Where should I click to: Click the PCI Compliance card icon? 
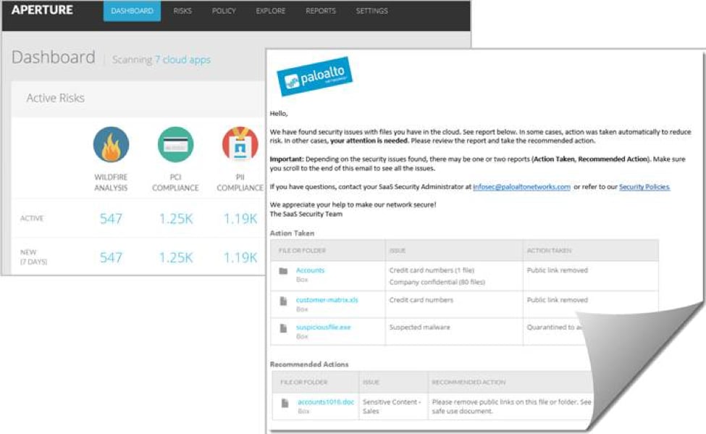coord(175,145)
